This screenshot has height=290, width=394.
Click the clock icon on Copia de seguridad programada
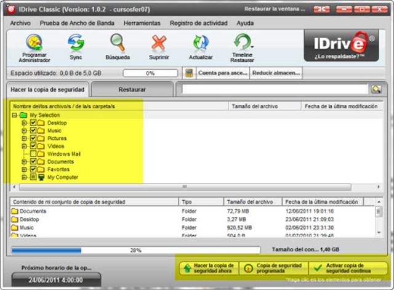point(248,268)
